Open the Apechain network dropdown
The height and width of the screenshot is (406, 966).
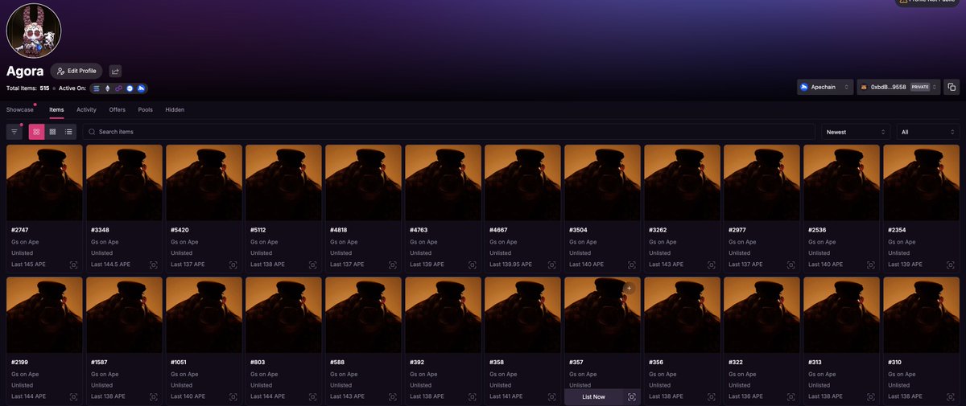pyautogui.click(x=824, y=87)
